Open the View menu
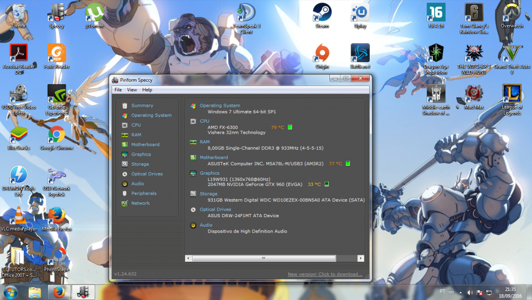Image resolution: width=532 pixels, height=300 pixels. point(131,90)
